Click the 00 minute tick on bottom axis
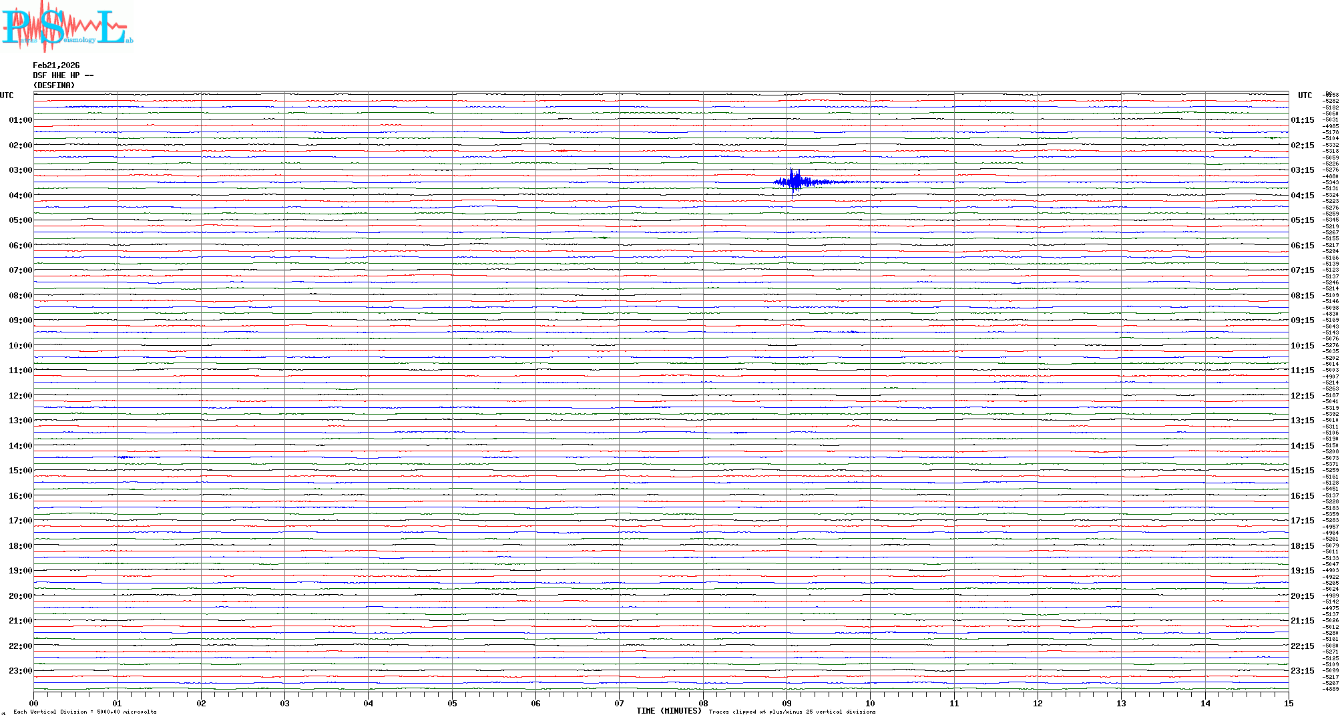The width and height of the screenshot is (1342, 721). click(34, 703)
